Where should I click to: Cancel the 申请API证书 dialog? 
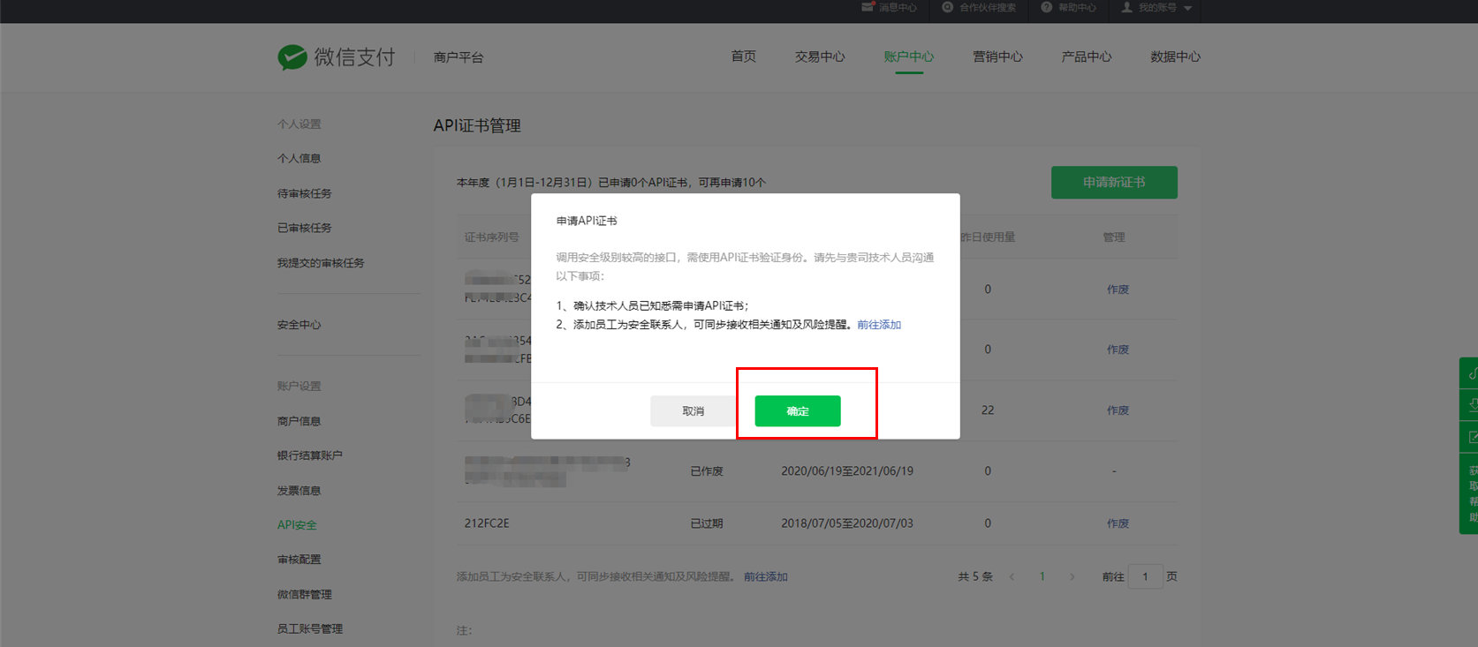(x=693, y=411)
